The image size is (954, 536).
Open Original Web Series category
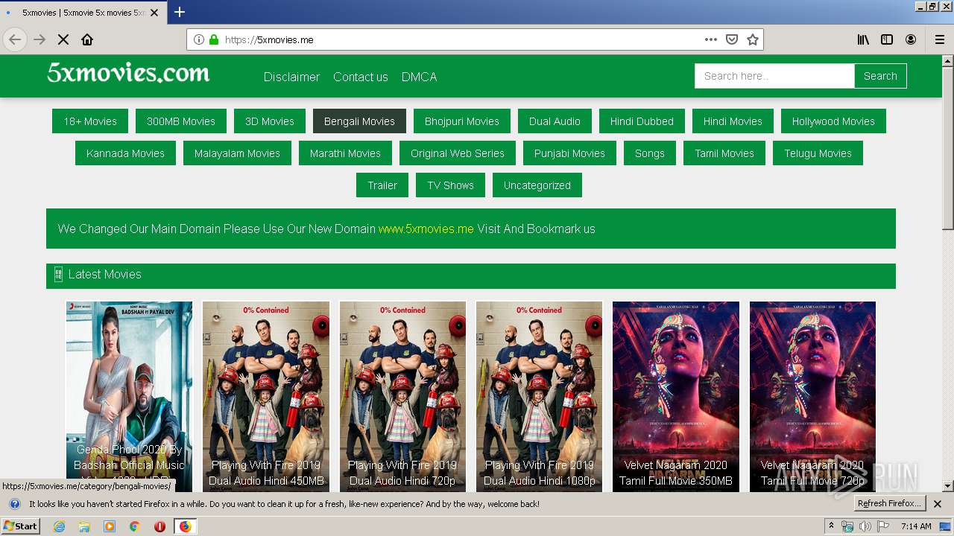click(x=458, y=153)
